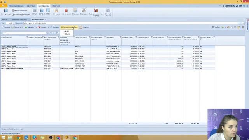This screenshot has height=140, width=249.
Task: Choose 223-ФЗ from the dropdown menu
Action: (x=67, y=34)
